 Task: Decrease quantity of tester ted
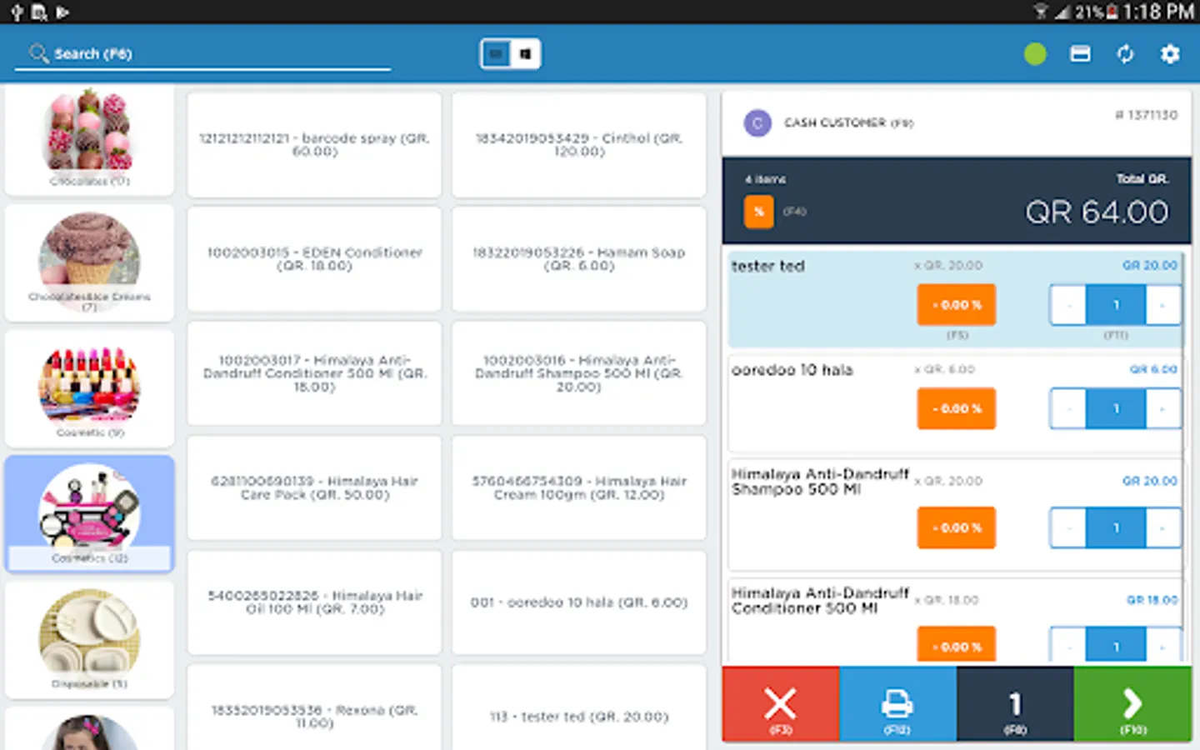tap(1067, 305)
